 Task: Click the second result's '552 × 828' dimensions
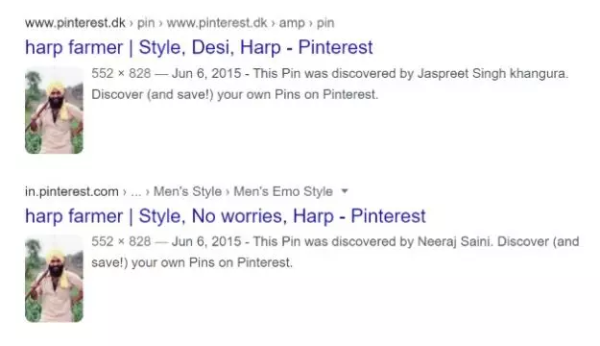pos(121,242)
